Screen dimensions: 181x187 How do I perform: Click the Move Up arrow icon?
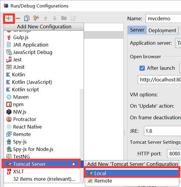point(45,18)
